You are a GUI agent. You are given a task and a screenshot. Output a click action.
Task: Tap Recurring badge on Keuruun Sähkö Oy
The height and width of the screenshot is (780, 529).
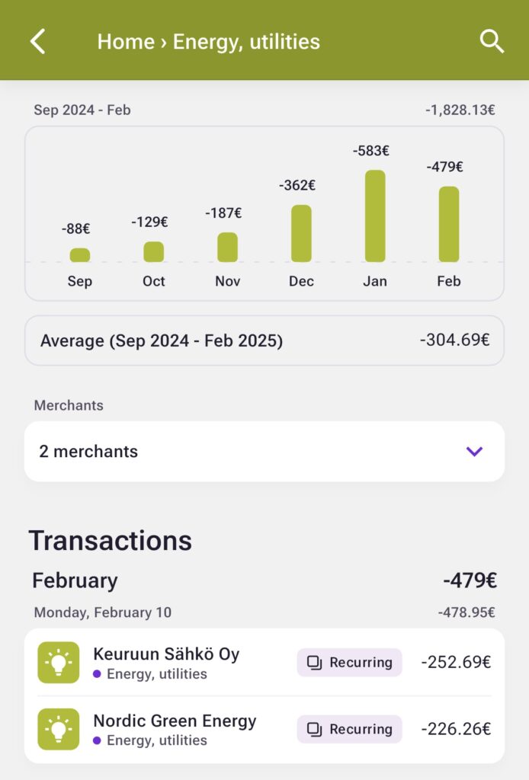coord(349,663)
